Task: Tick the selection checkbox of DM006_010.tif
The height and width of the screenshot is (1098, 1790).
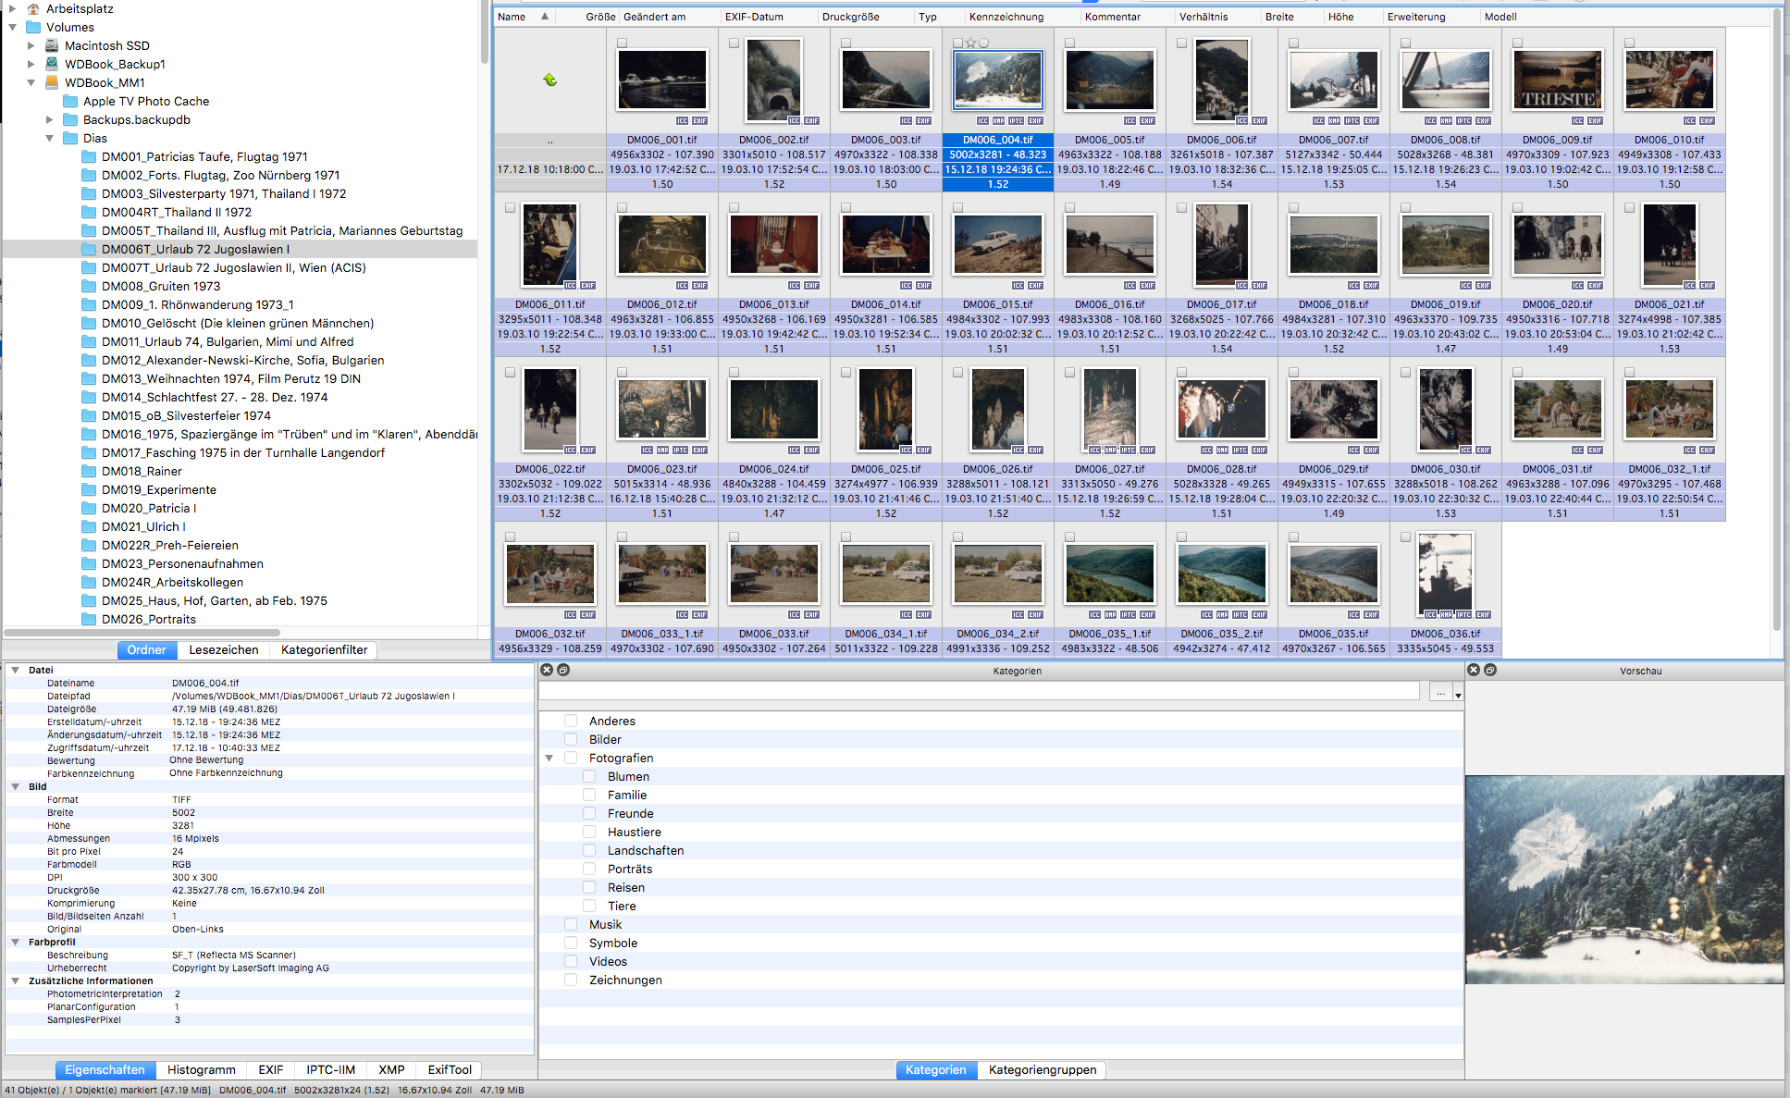Action: pyautogui.click(x=1629, y=43)
